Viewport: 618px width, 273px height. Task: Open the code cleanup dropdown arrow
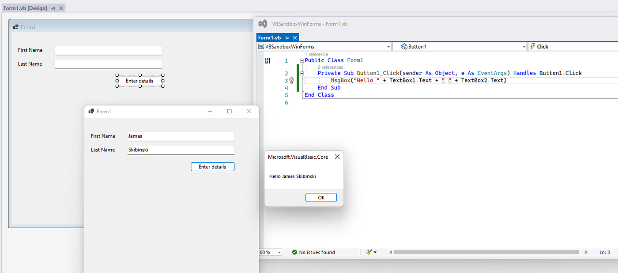(376, 252)
